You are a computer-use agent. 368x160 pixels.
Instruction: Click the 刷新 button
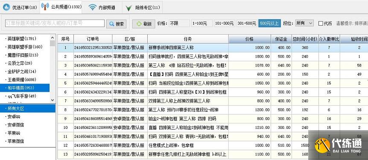(144, 24)
